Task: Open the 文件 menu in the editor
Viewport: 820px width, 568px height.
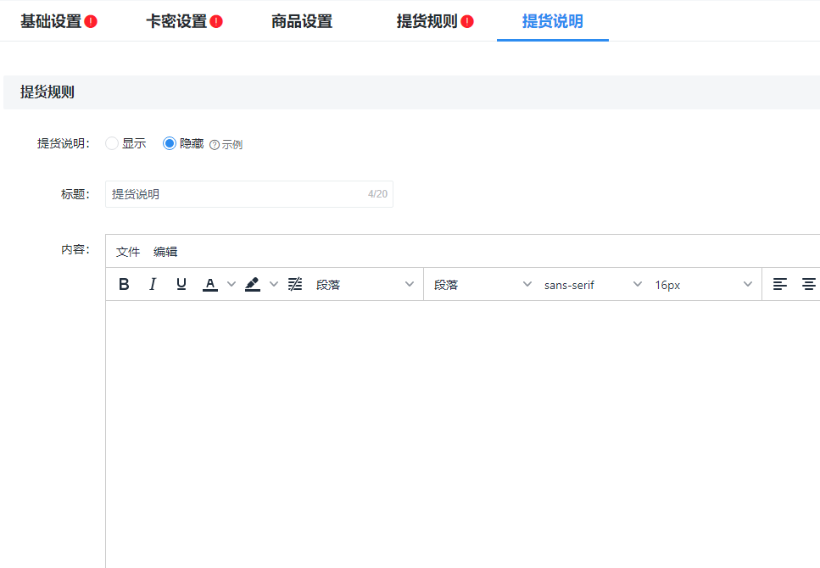Action: pyautogui.click(x=127, y=251)
